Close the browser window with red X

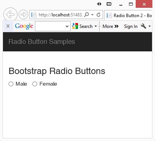[x=144, y=4]
